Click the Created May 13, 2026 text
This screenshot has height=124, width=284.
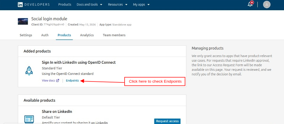coord(82,25)
